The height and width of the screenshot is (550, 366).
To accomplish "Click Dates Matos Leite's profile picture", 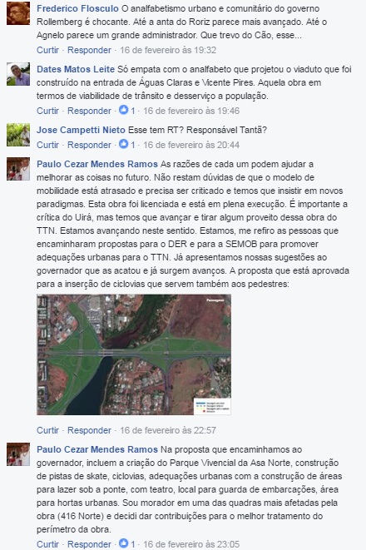I will [18, 74].
